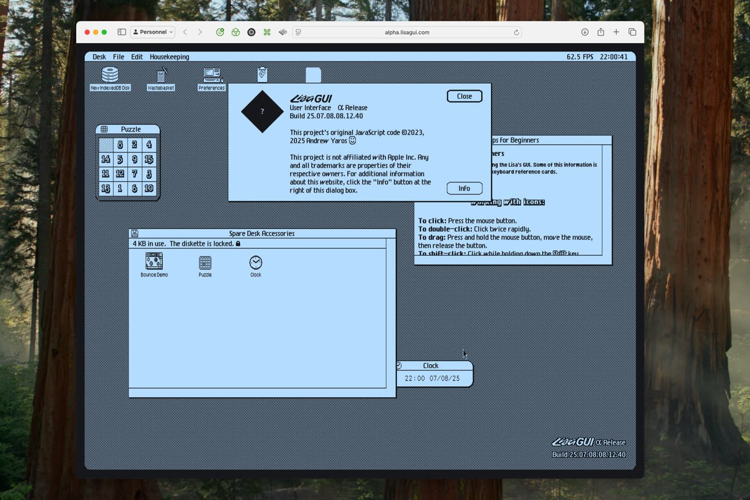
Task: Reload the page with the refresh icon
Action: 516,32
